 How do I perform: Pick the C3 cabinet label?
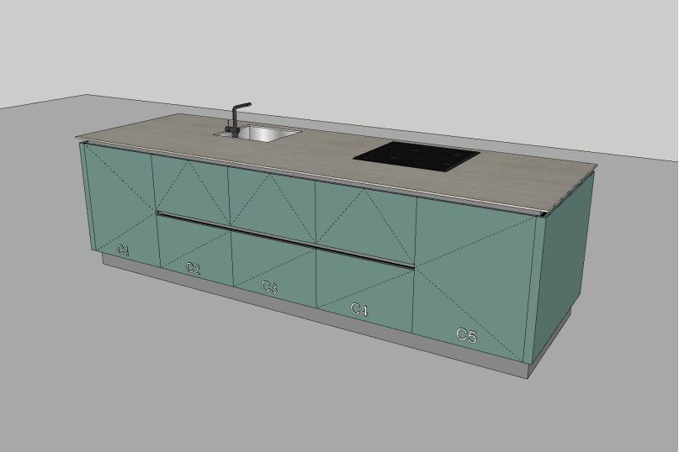click(x=269, y=287)
